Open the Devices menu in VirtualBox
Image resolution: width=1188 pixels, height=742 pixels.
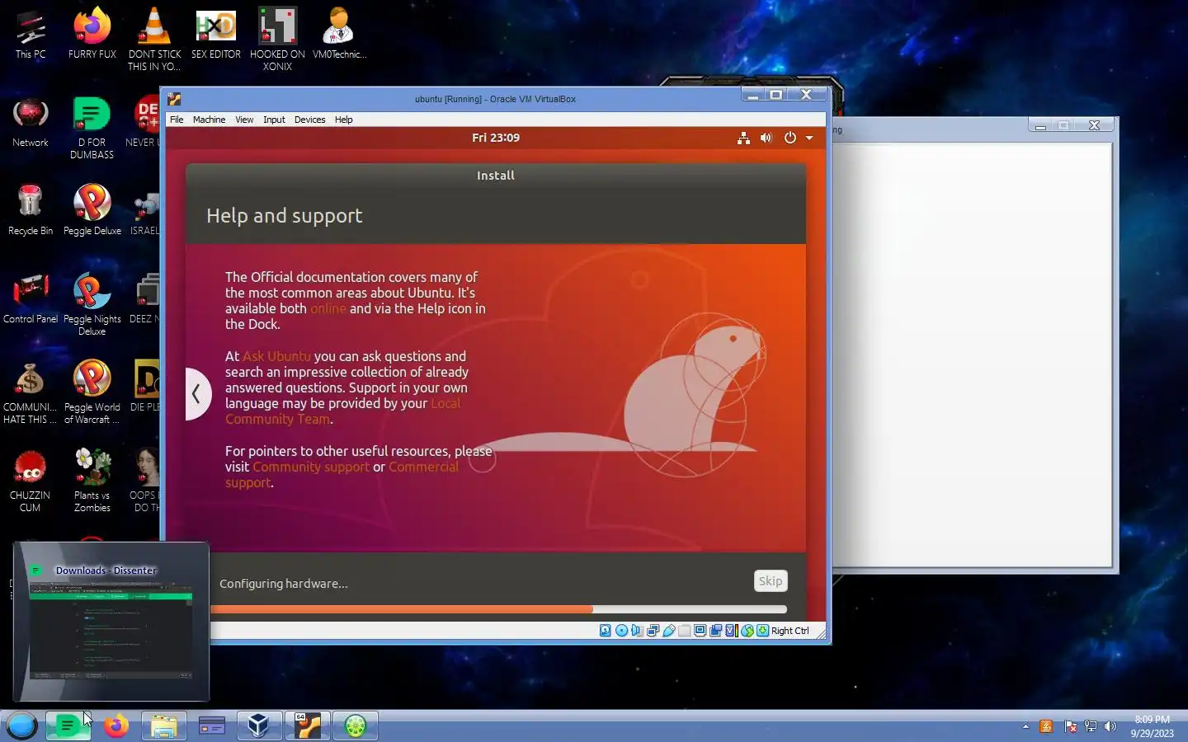point(309,120)
